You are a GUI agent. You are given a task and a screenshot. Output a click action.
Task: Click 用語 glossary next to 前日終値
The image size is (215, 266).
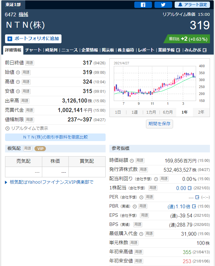click(x=30, y=63)
